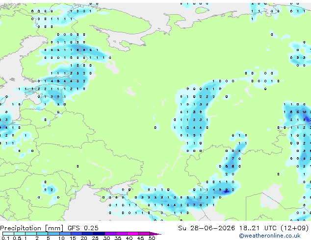This screenshot has width=311, height=240.
Task: Click the '18..21 UTC' time text
Action: (x=258, y=228)
